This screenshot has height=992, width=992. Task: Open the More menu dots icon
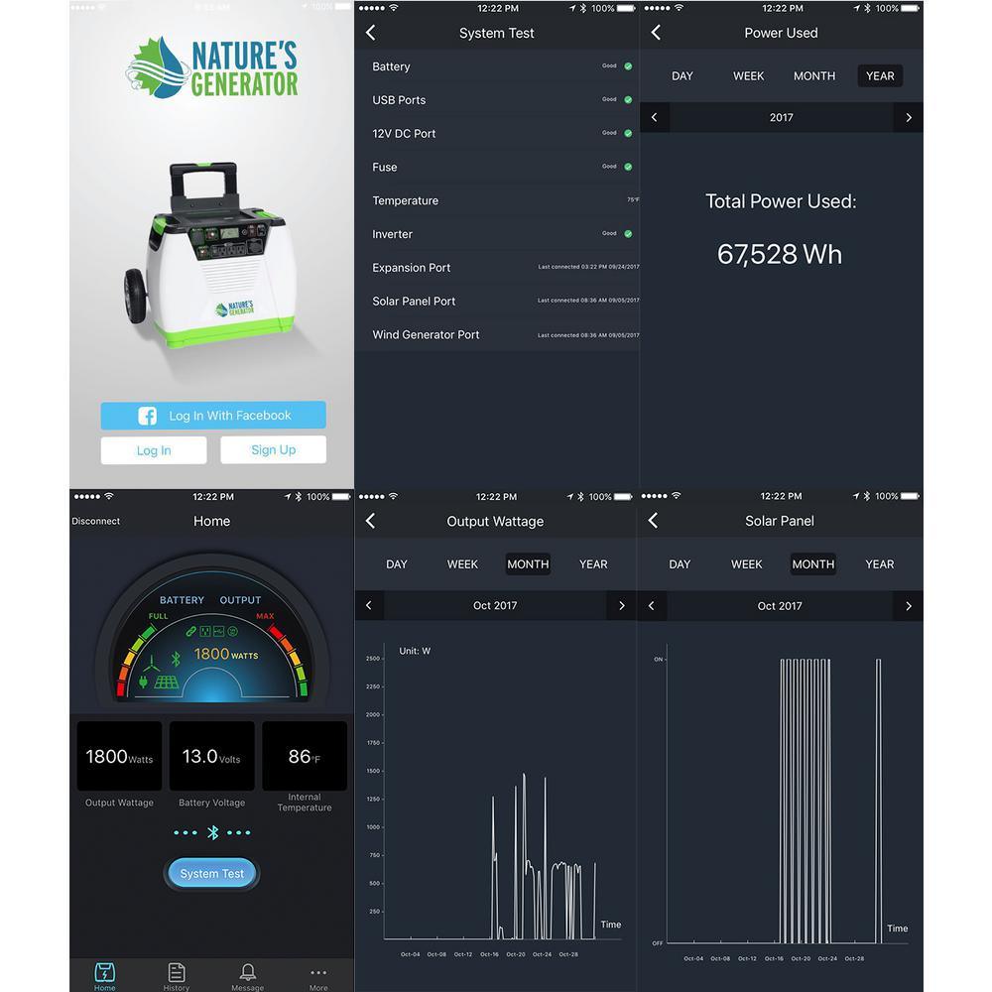(x=317, y=973)
